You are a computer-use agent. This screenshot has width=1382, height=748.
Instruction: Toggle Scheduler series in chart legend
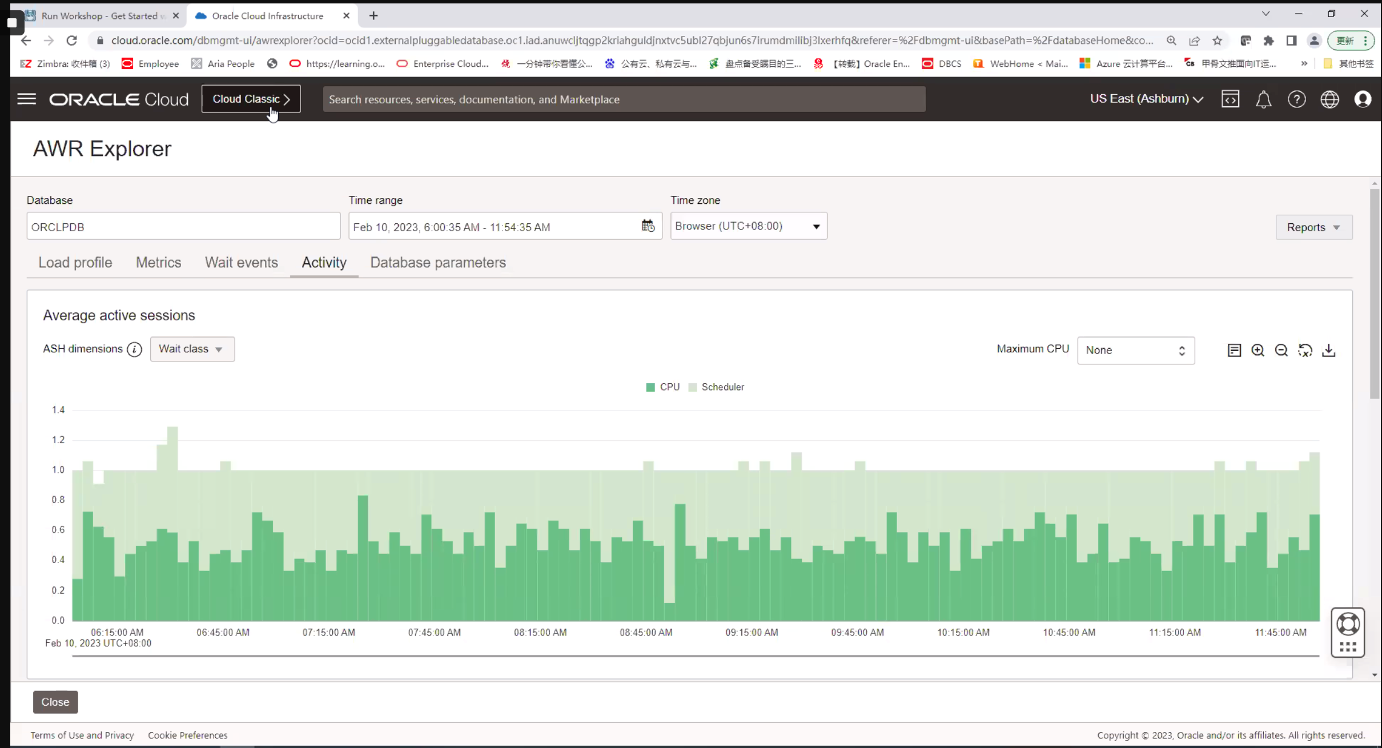[x=716, y=387]
